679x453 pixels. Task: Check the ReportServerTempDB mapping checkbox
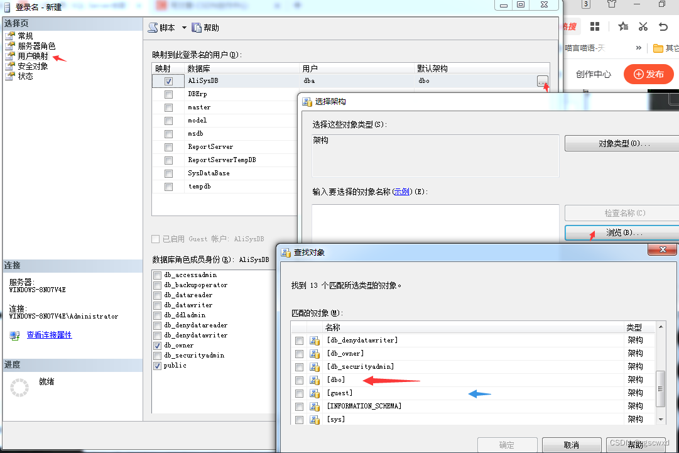[x=168, y=160]
